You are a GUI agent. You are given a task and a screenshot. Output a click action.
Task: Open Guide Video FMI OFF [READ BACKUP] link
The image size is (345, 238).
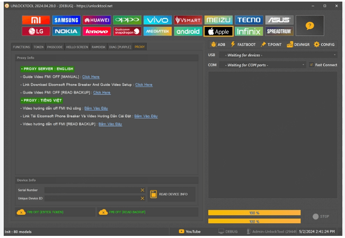(102, 93)
